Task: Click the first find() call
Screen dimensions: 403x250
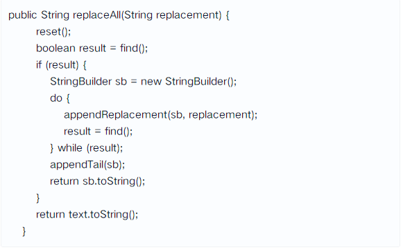Action: click(134, 48)
